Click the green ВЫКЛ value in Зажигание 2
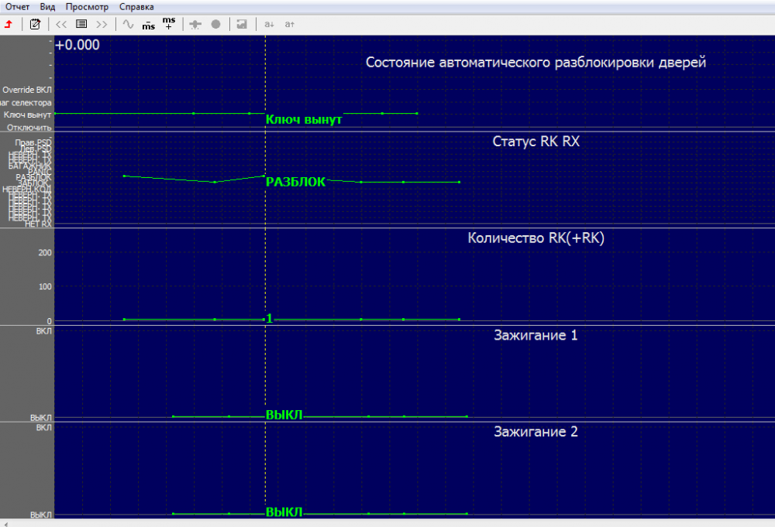The width and height of the screenshot is (775, 527). [284, 512]
